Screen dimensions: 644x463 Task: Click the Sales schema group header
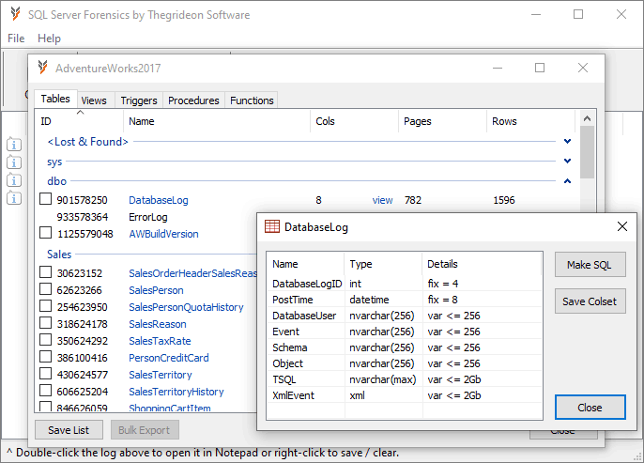(59, 255)
